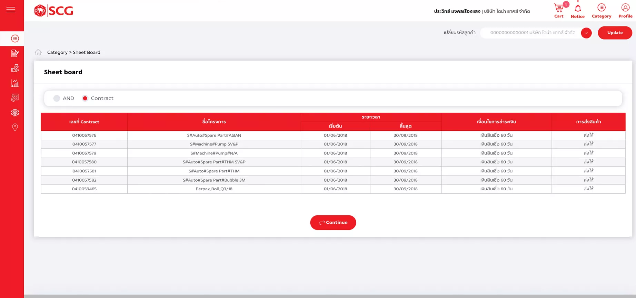
Task: Select project S#Machine#Pump SV&P
Action: pyautogui.click(x=214, y=144)
